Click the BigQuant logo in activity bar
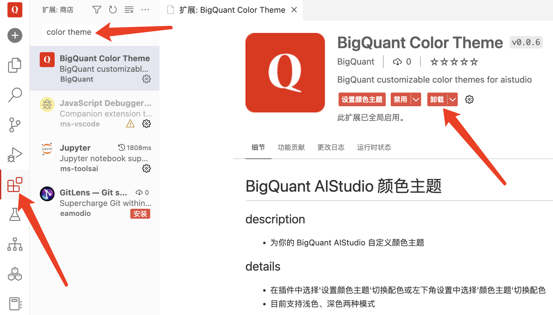553x315 pixels. coord(15,10)
